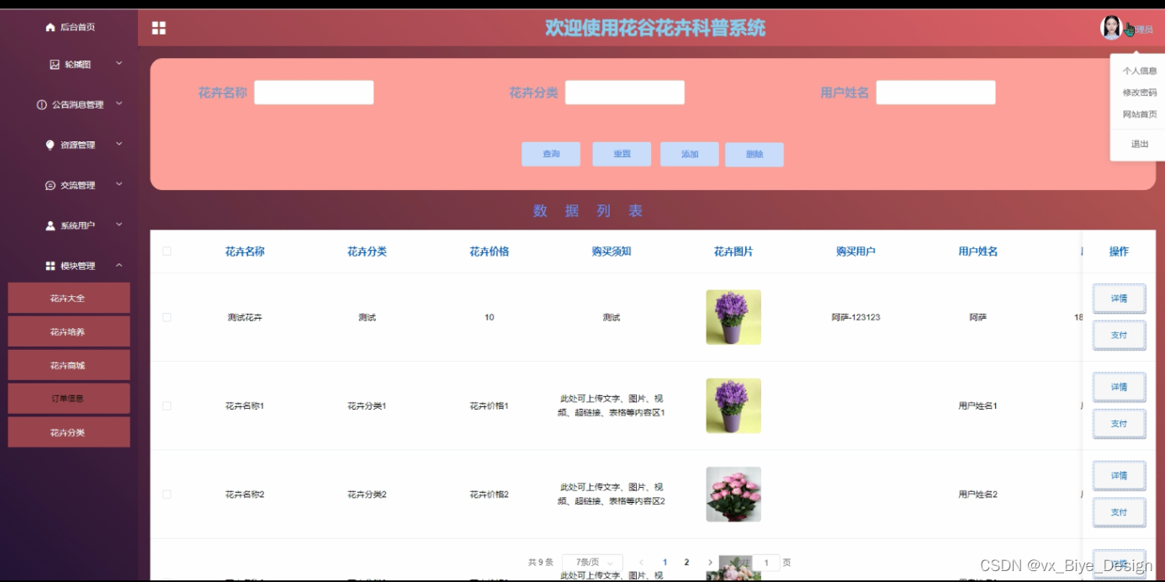1165x582 pixels.
Task: Select 个人信息 in user dropdown menu
Action: [x=1139, y=71]
